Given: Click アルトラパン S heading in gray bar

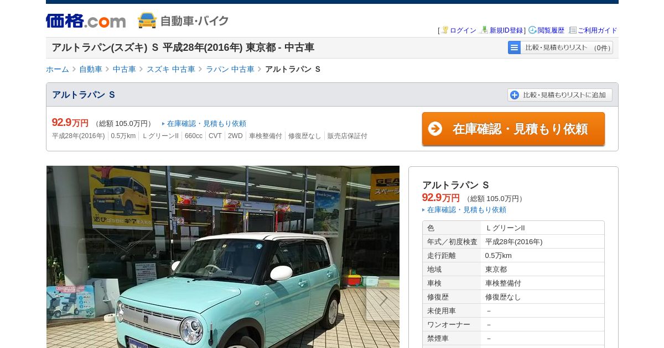Looking at the screenshot, I should 84,94.
